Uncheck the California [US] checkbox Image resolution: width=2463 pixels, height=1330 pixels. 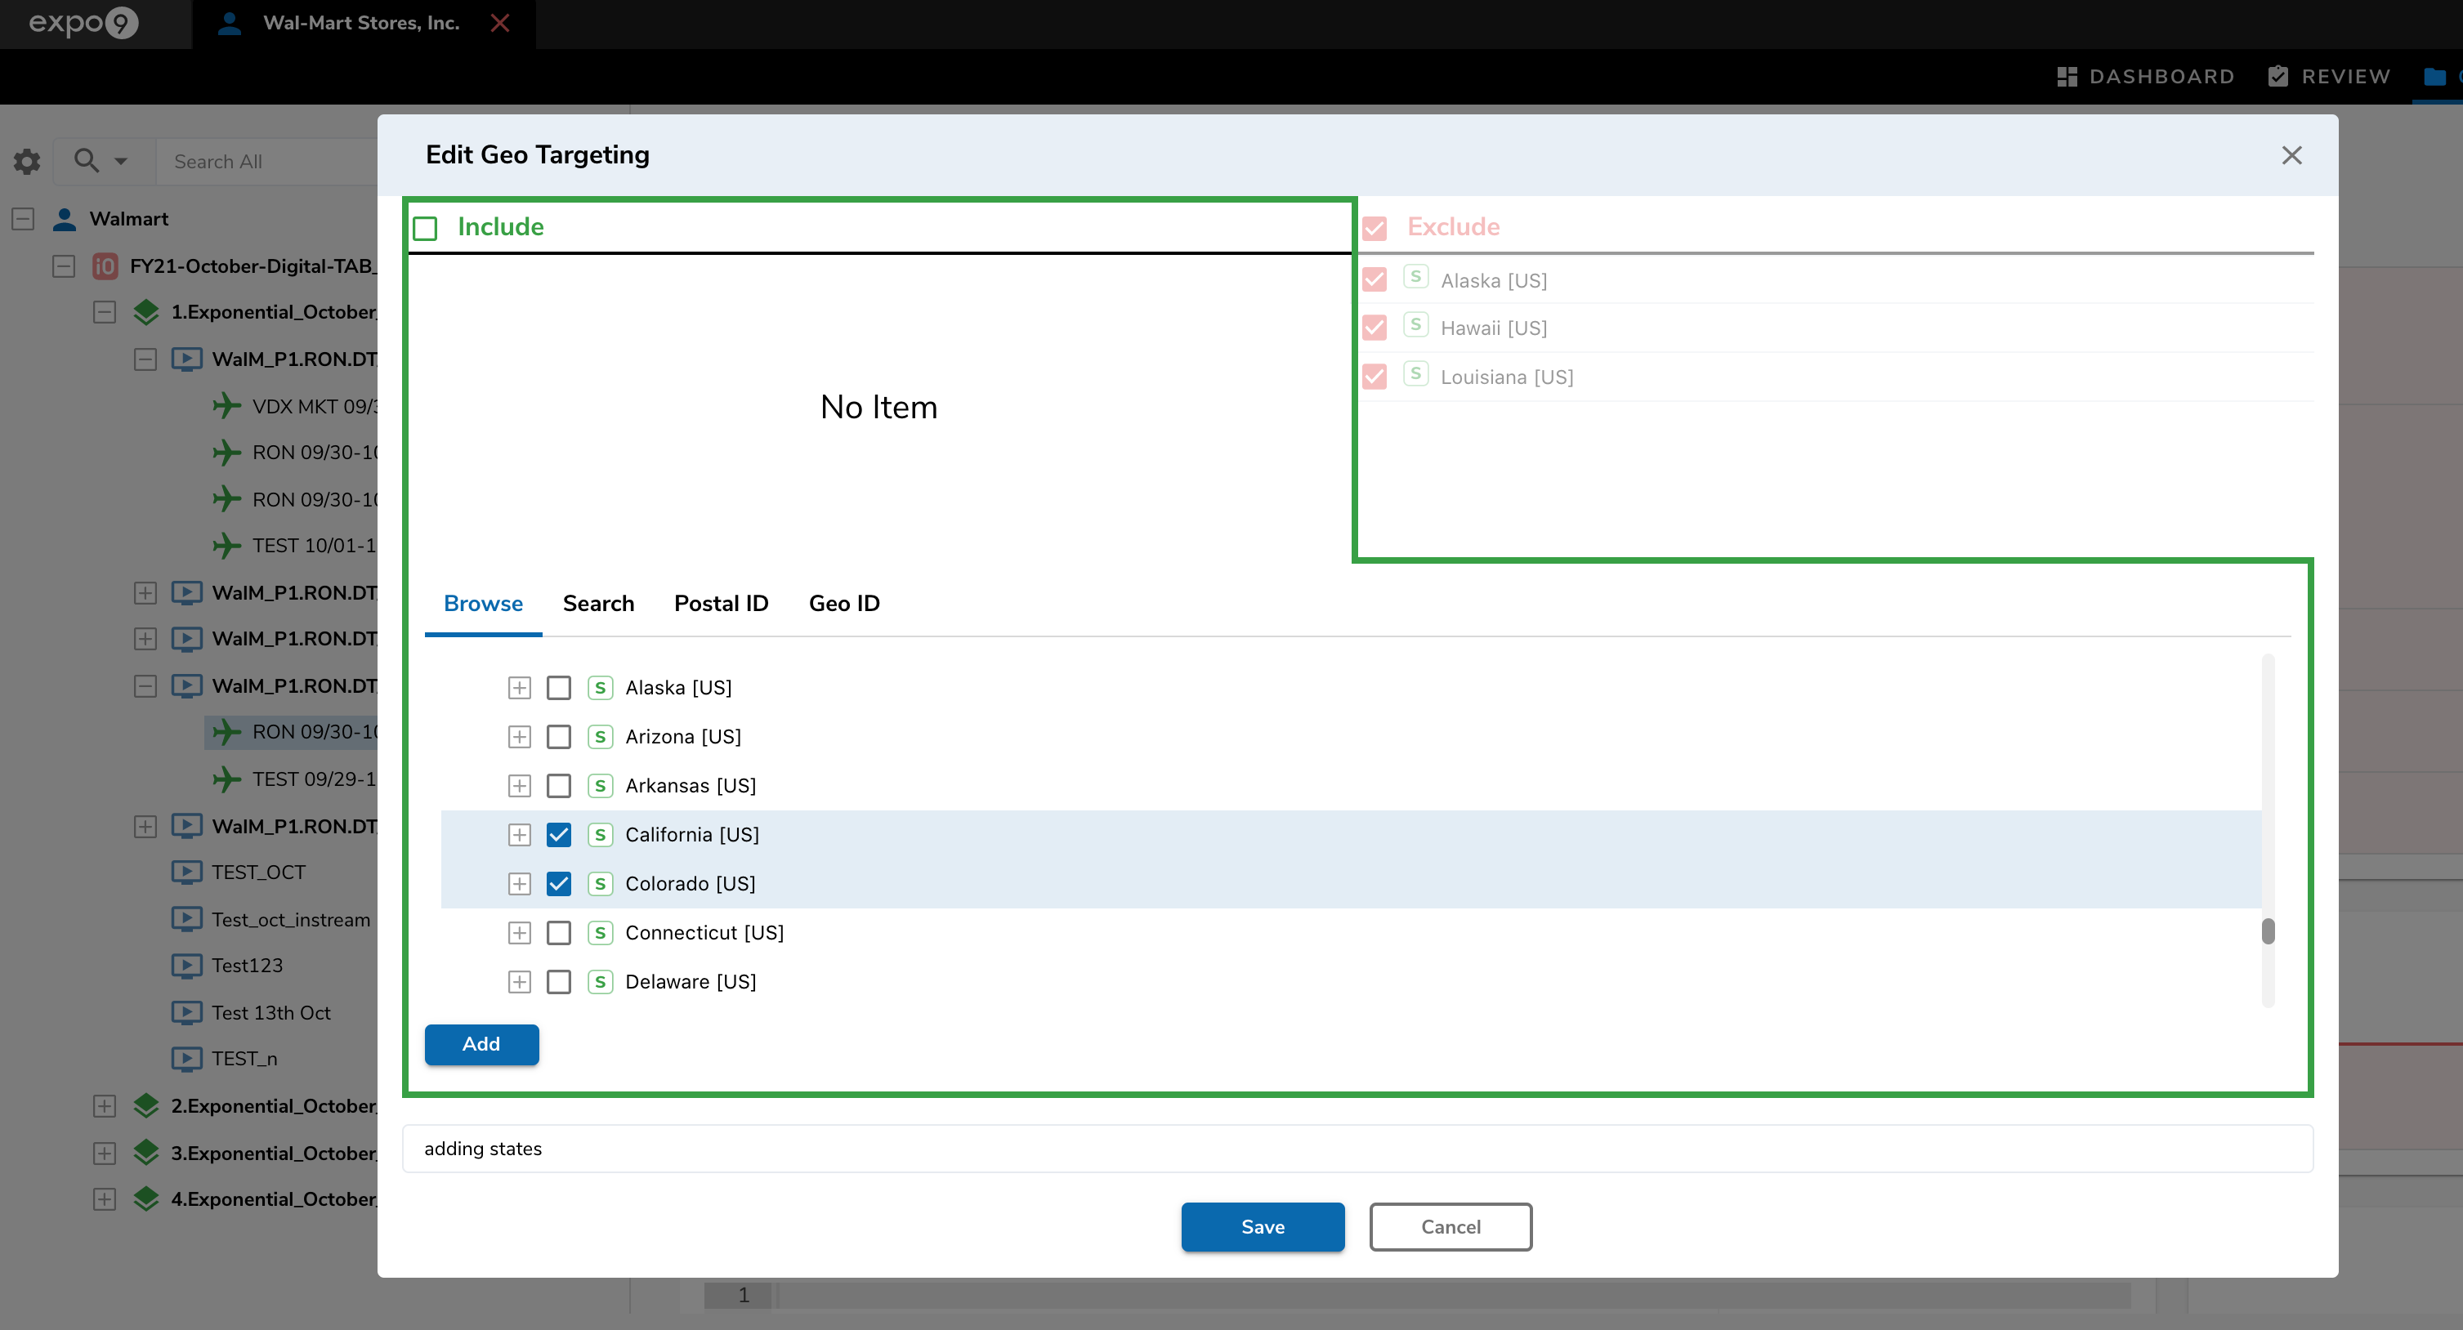[558, 835]
